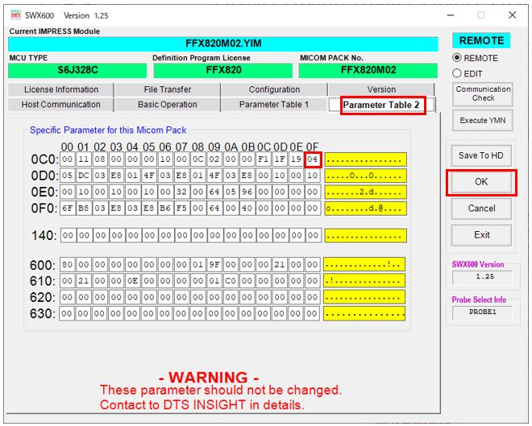Close the SWX600 window
Viewport: 532px width, 426px height.
click(x=513, y=15)
